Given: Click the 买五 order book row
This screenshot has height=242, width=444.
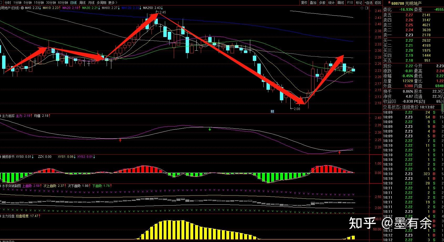Looking at the screenshot, I should click(x=413, y=60).
